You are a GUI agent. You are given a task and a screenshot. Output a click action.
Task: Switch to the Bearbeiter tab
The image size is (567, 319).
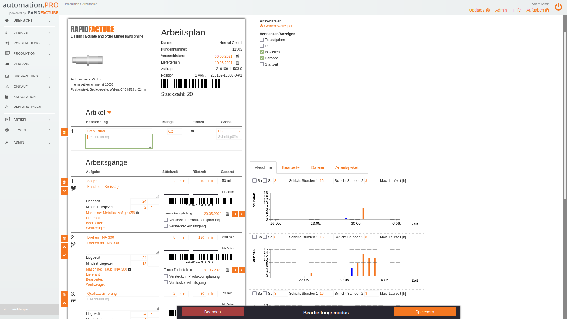(291, 167)
